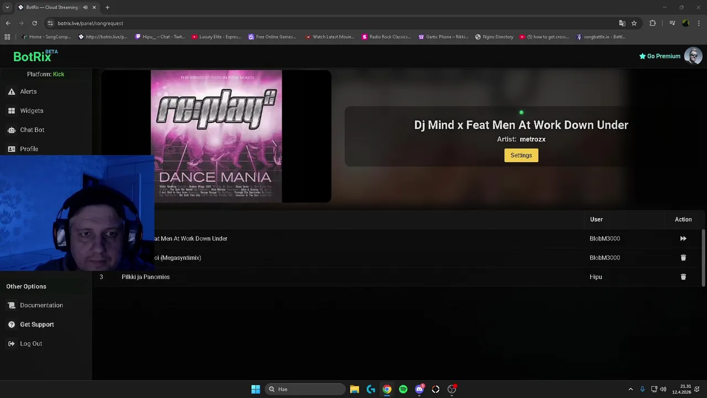Open the Nginx Directory bookmark
Image resolution: width=707 pixels, height=398 pixels.
pos(494,37)
